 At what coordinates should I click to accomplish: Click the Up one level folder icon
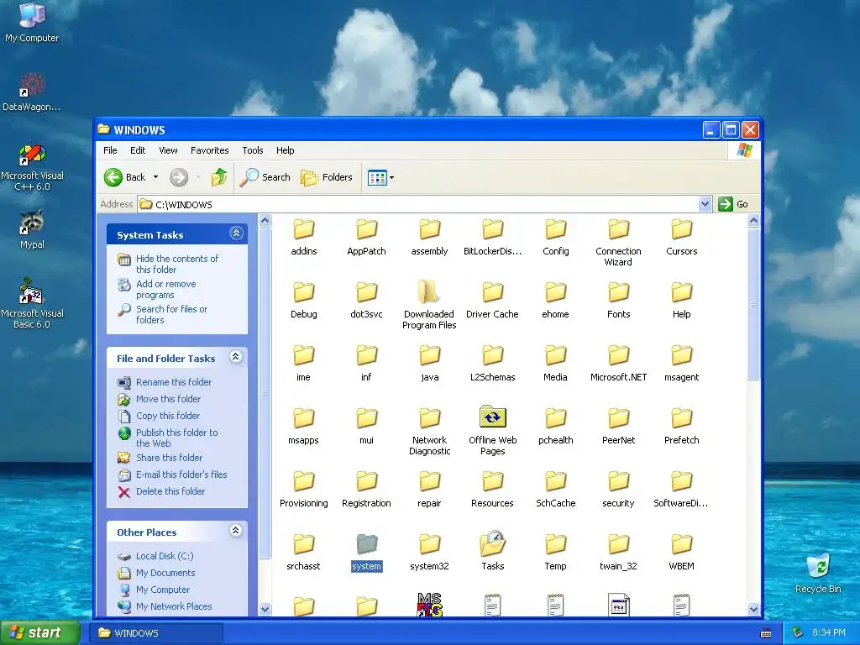tap(219, 177)
